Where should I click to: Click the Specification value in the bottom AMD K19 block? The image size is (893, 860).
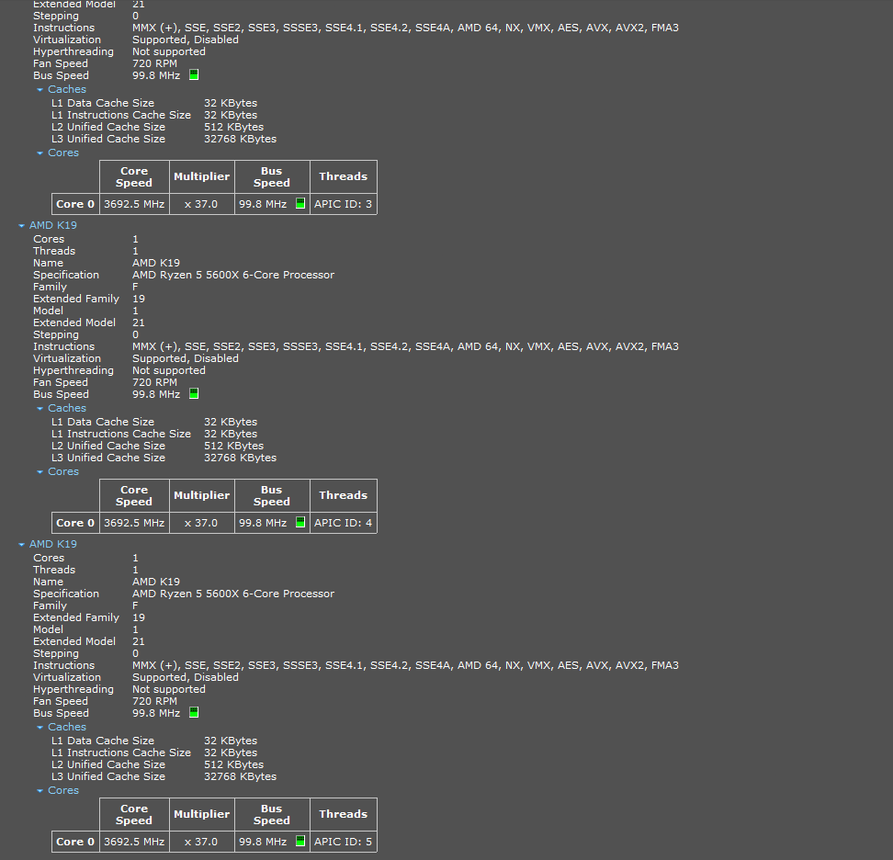point(233,594)
